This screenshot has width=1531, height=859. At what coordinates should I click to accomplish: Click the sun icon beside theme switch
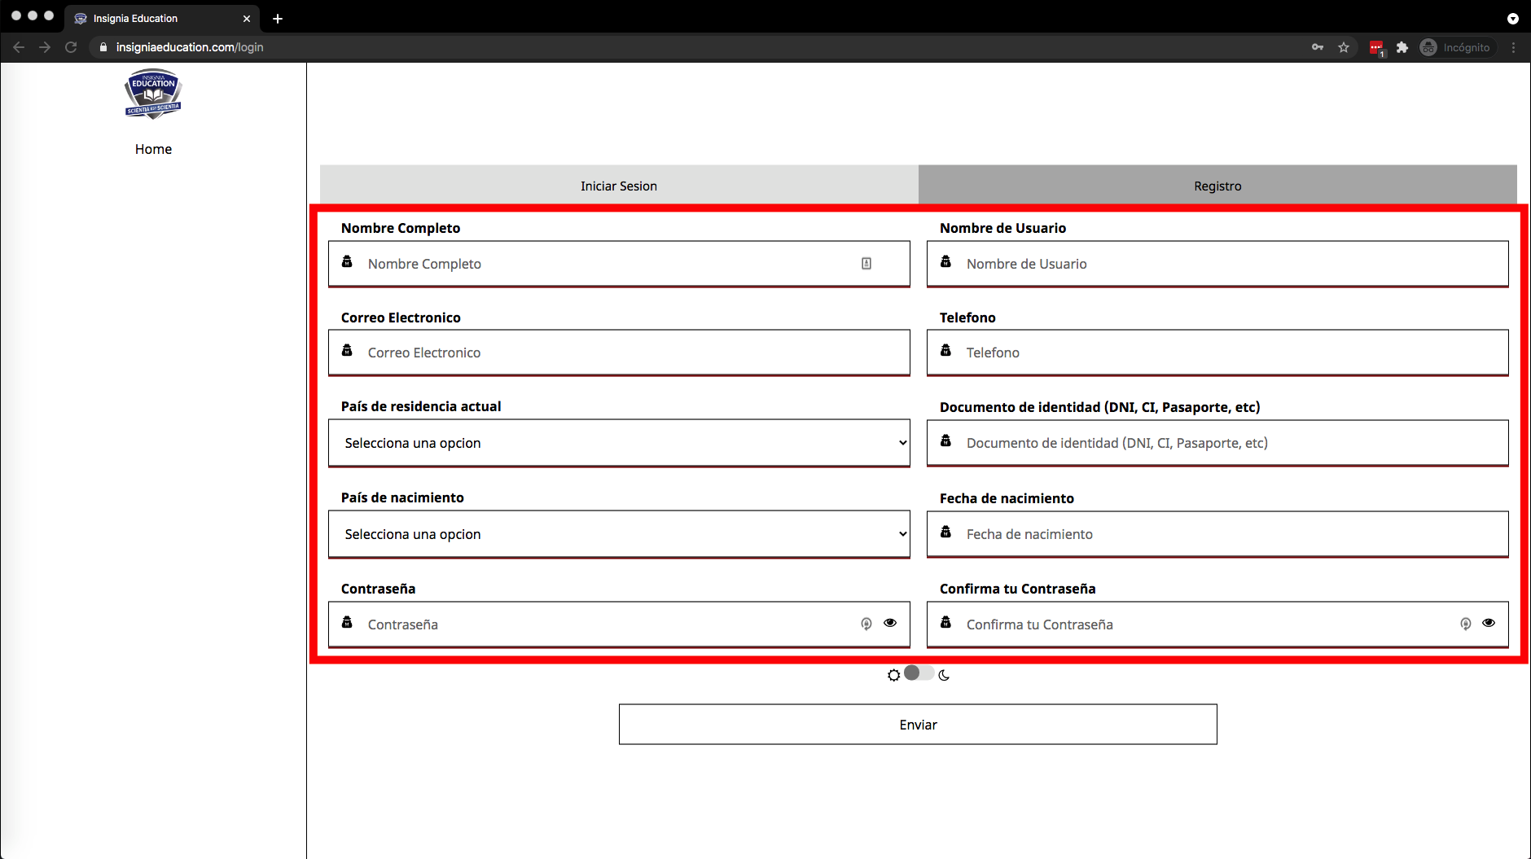[893, 675]
